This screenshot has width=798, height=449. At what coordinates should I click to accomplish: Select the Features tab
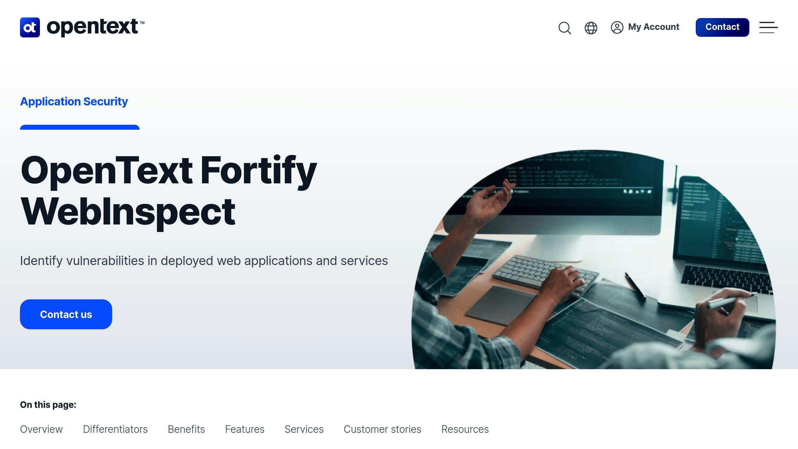(245, 429)
